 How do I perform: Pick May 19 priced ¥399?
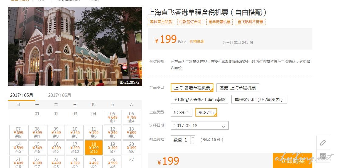pos(113,148)
